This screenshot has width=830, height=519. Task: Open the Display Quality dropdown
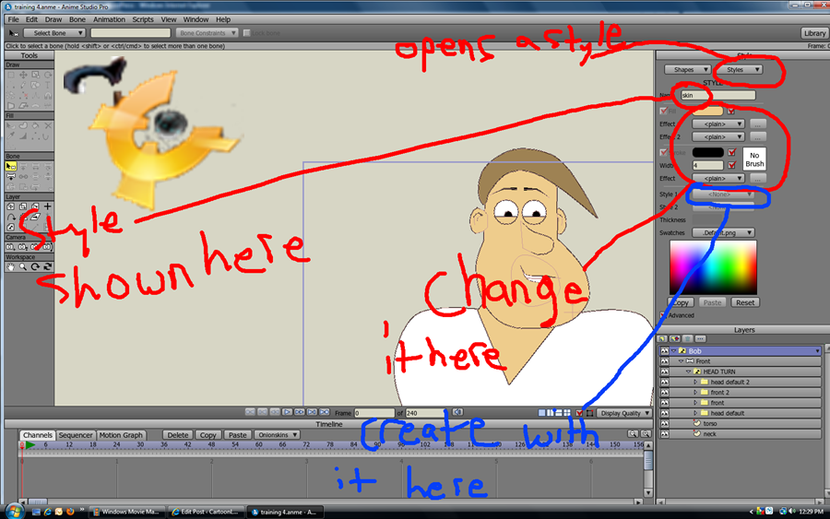point(623,413)
